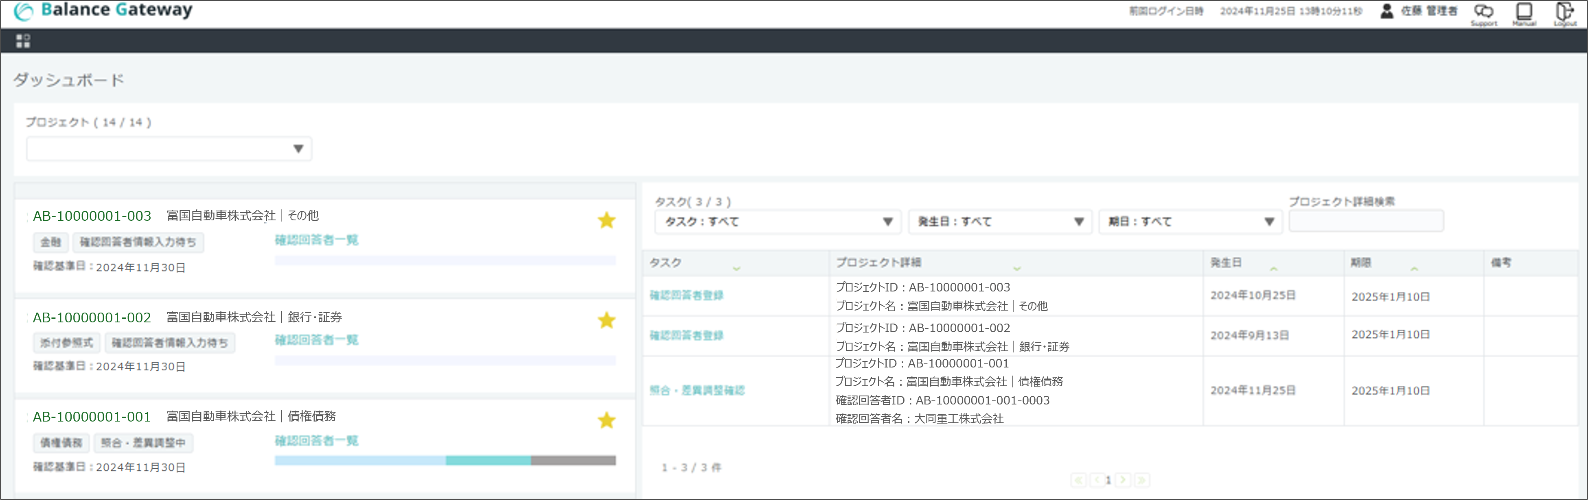This screenshot has width=1588, height=500.
Task: Open the 発生日:すべて filter dropdown
Action: click(999, 222)
